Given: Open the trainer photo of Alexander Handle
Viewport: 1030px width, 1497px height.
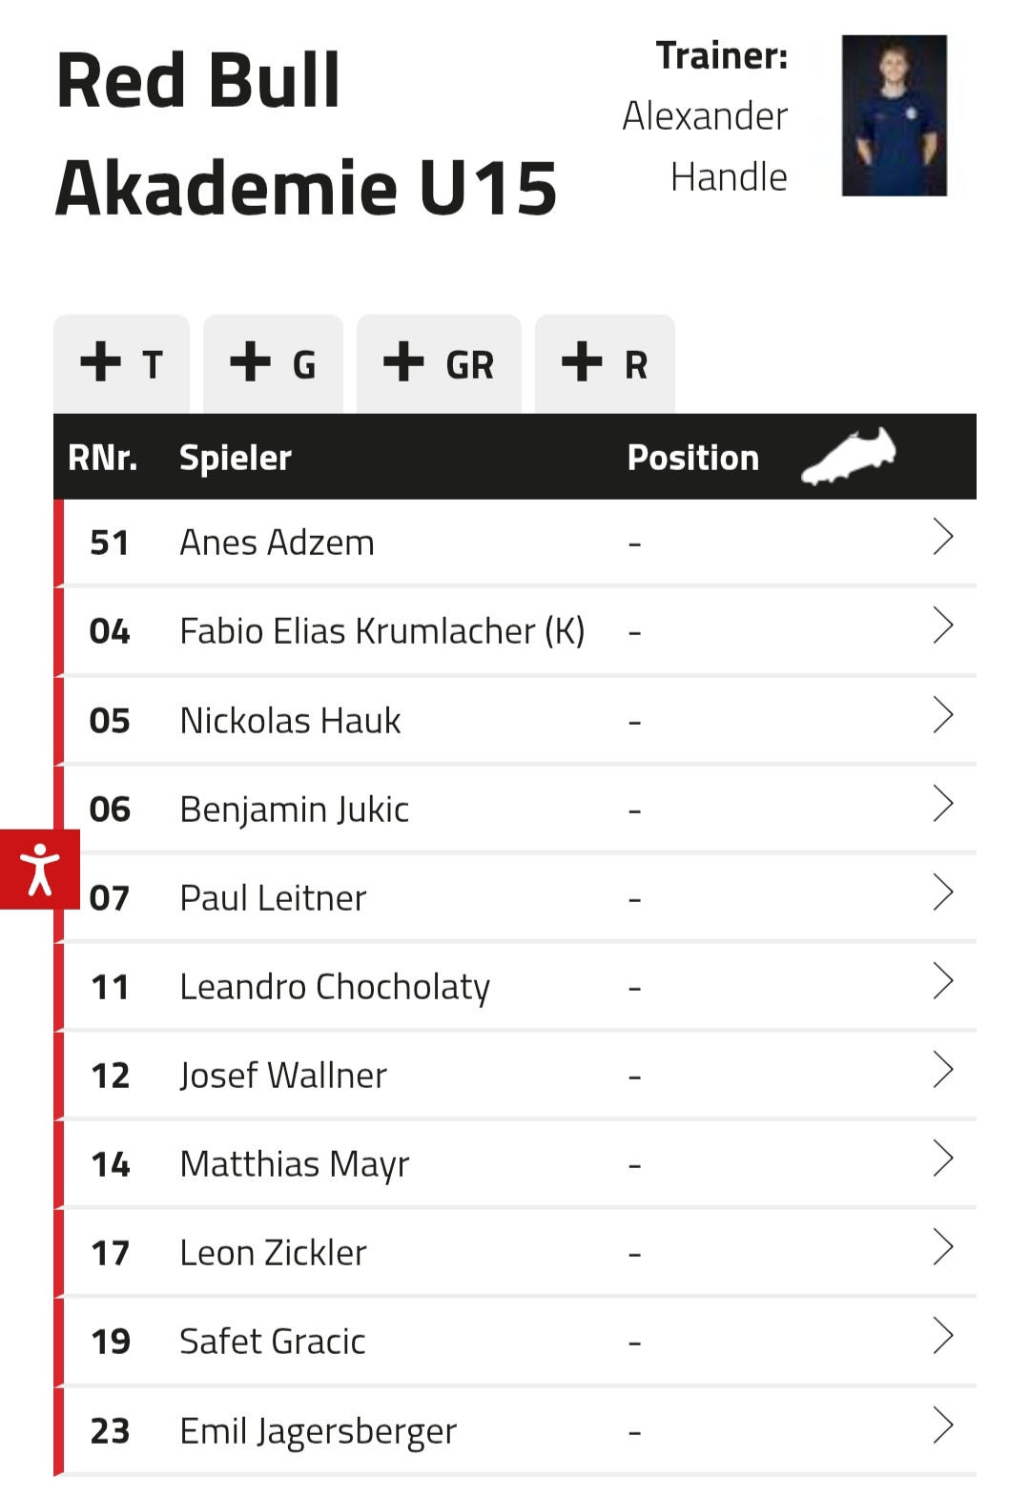Looking at the screenshot, I should tap(894, 115).
